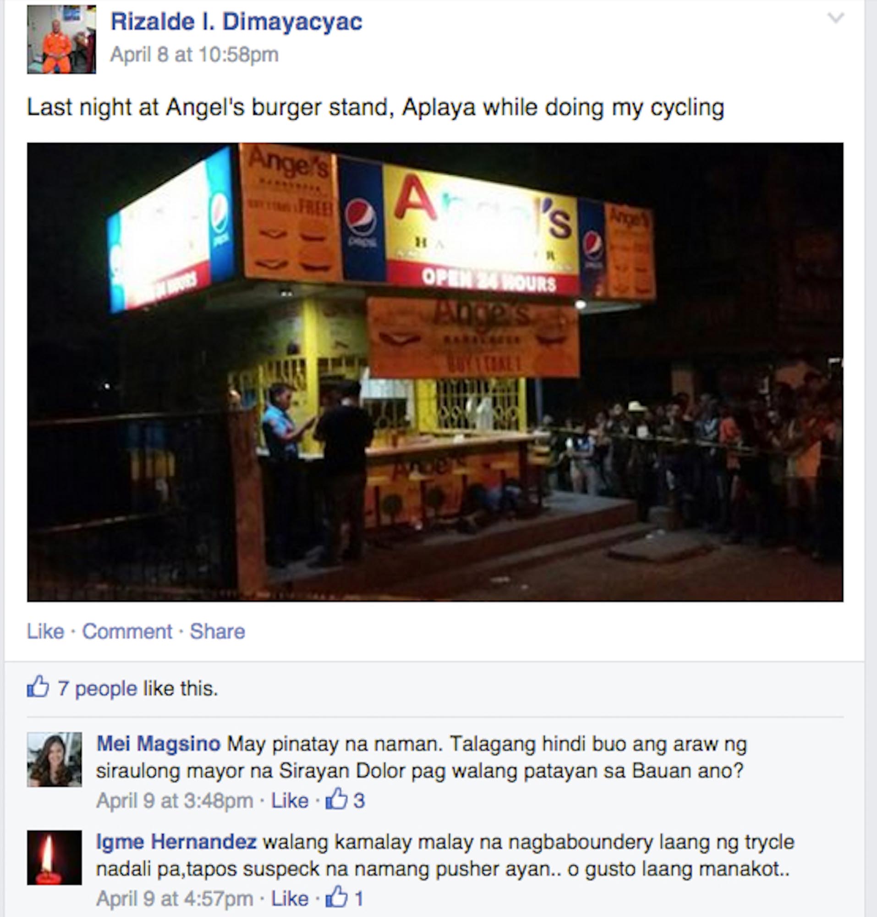
Task: Visit Mei Magsino's profile name link
Action: pyautogui.click(x=158, y=744)
